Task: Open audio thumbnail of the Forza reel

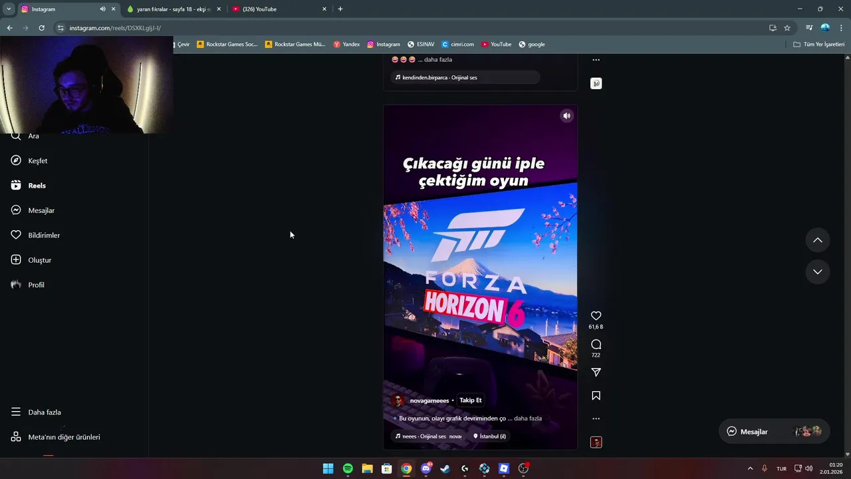Action: pos(596,442)
